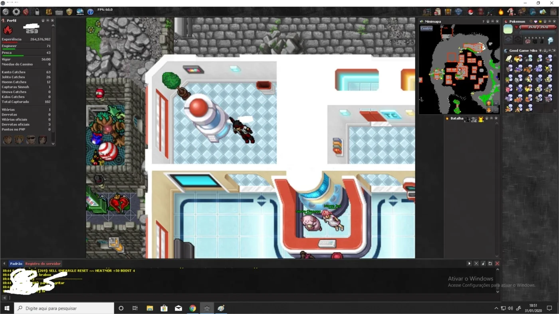The height and width of the screenshot is (314, 559).
Task: Click the padlock icon in top-left toolbar
Action: (37, 12)
